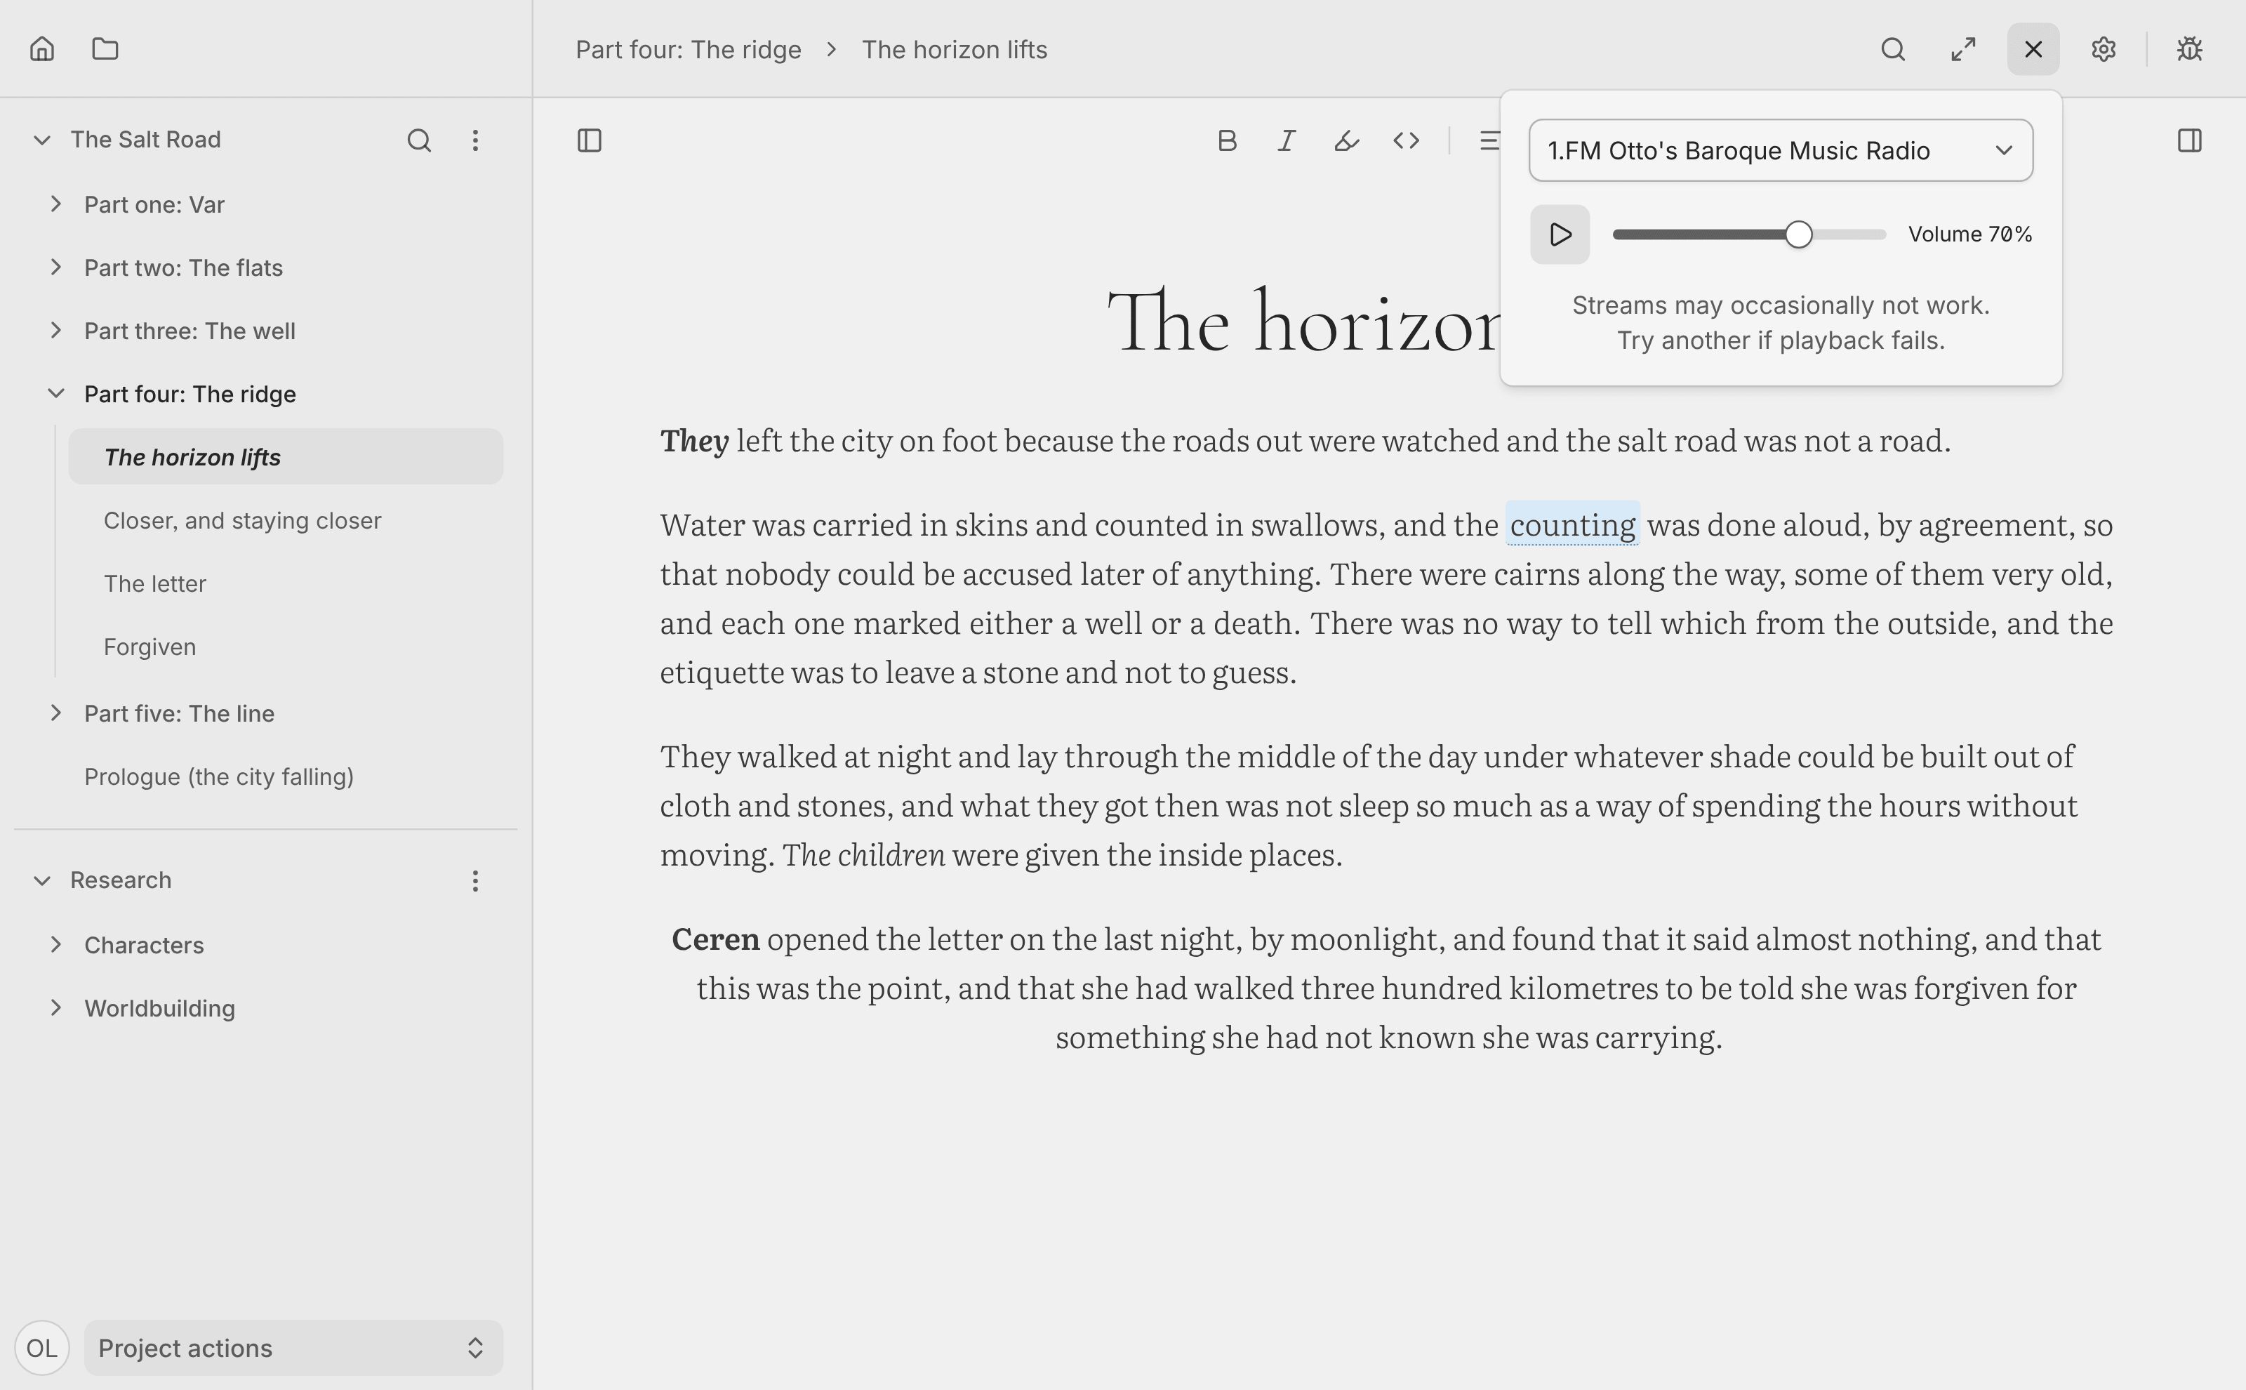This screenshot has width=2246, height=1390.
Task: Open the radio station dropdown
Action: [x=1780, y=150]
